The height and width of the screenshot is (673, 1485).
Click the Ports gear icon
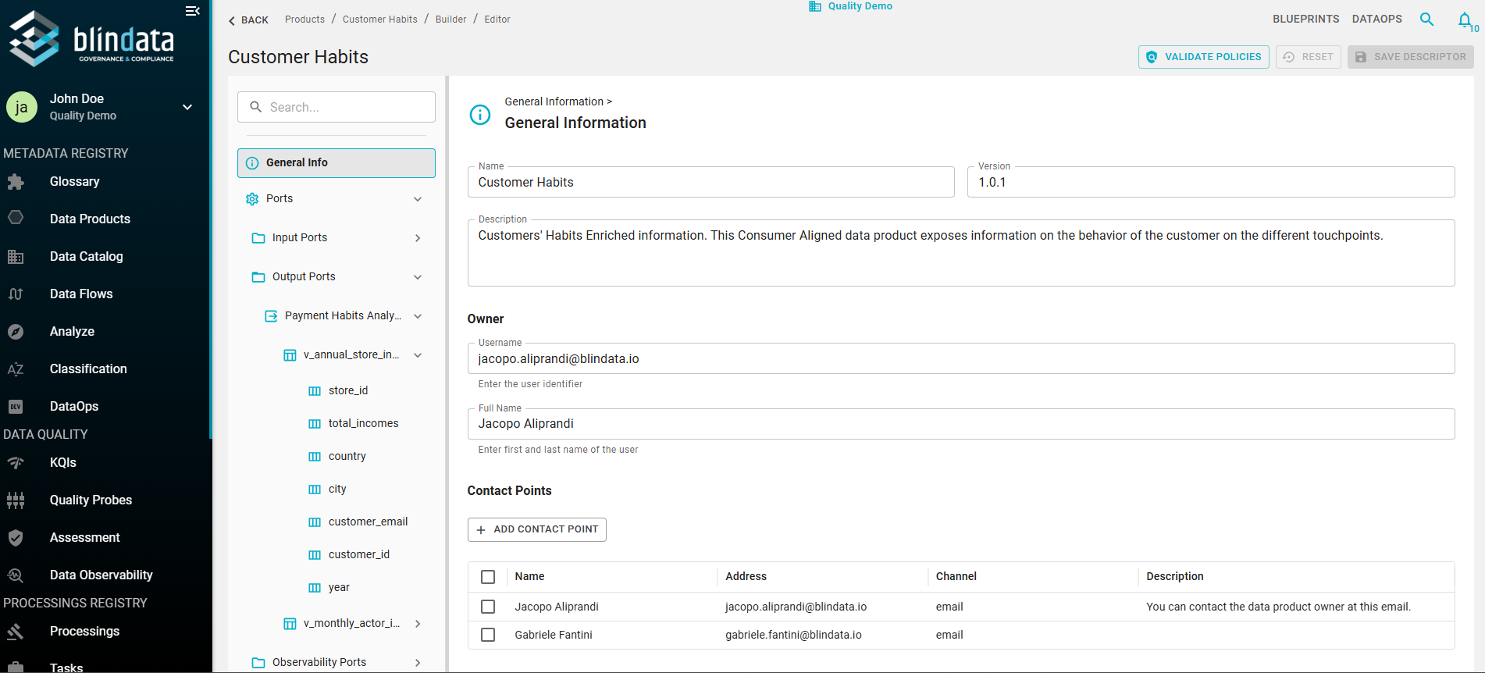252,199
